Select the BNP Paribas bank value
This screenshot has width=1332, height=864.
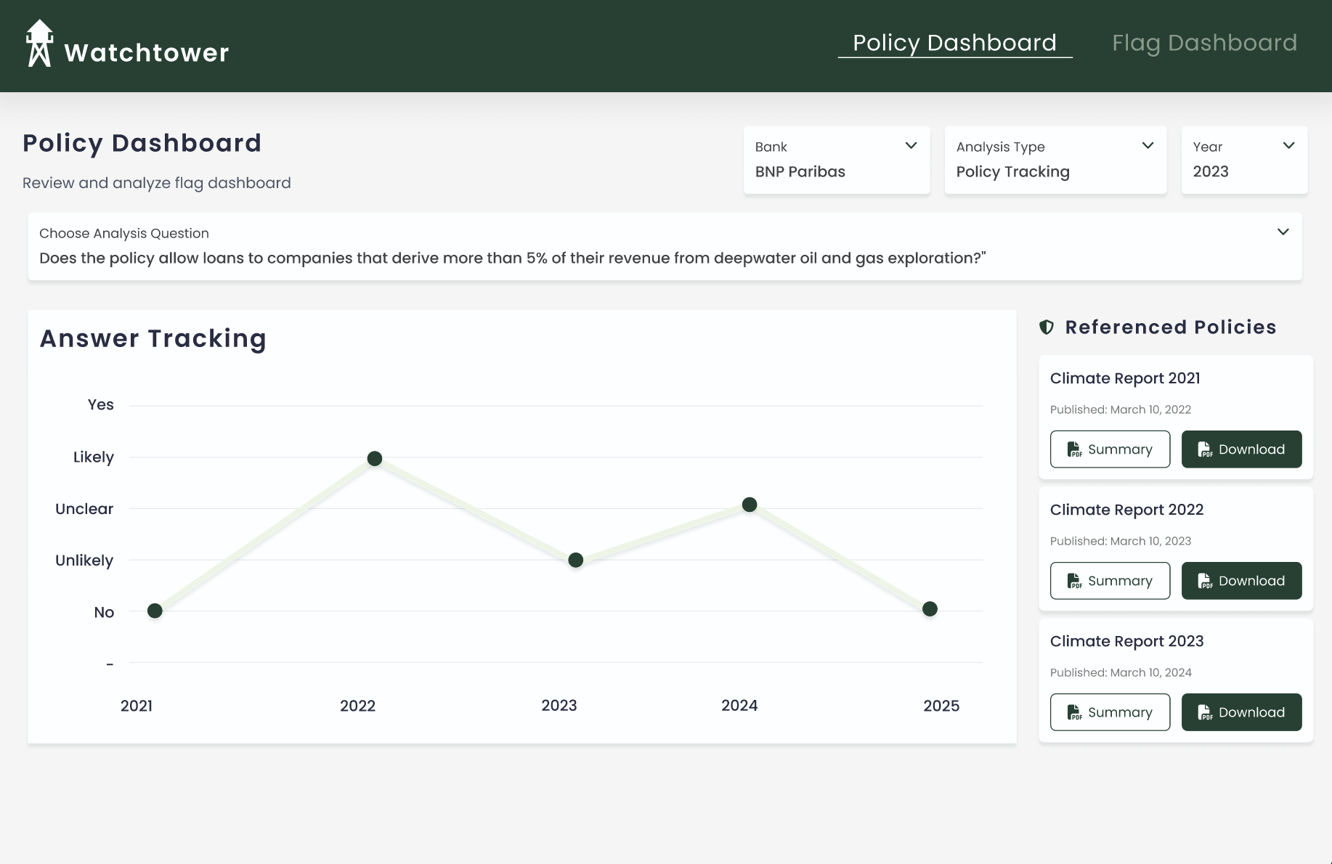click(x=800, y=172)
